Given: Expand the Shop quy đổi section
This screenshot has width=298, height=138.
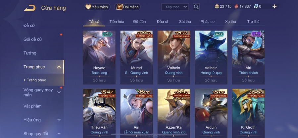Looking at the screenshot, I should tap(59, 134).
